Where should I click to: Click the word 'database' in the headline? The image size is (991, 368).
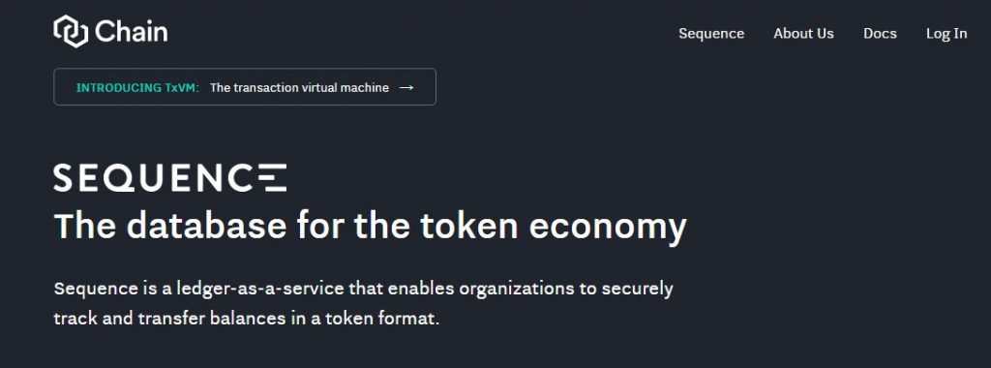[x=206, y=226]
